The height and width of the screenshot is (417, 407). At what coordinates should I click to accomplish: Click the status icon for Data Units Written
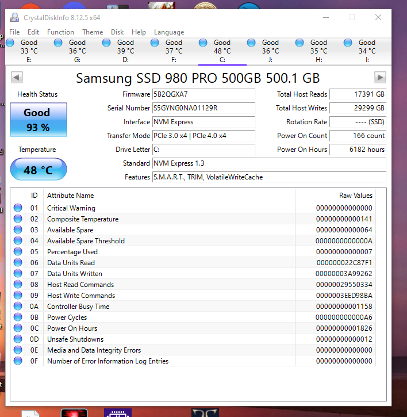pos(18,273)
